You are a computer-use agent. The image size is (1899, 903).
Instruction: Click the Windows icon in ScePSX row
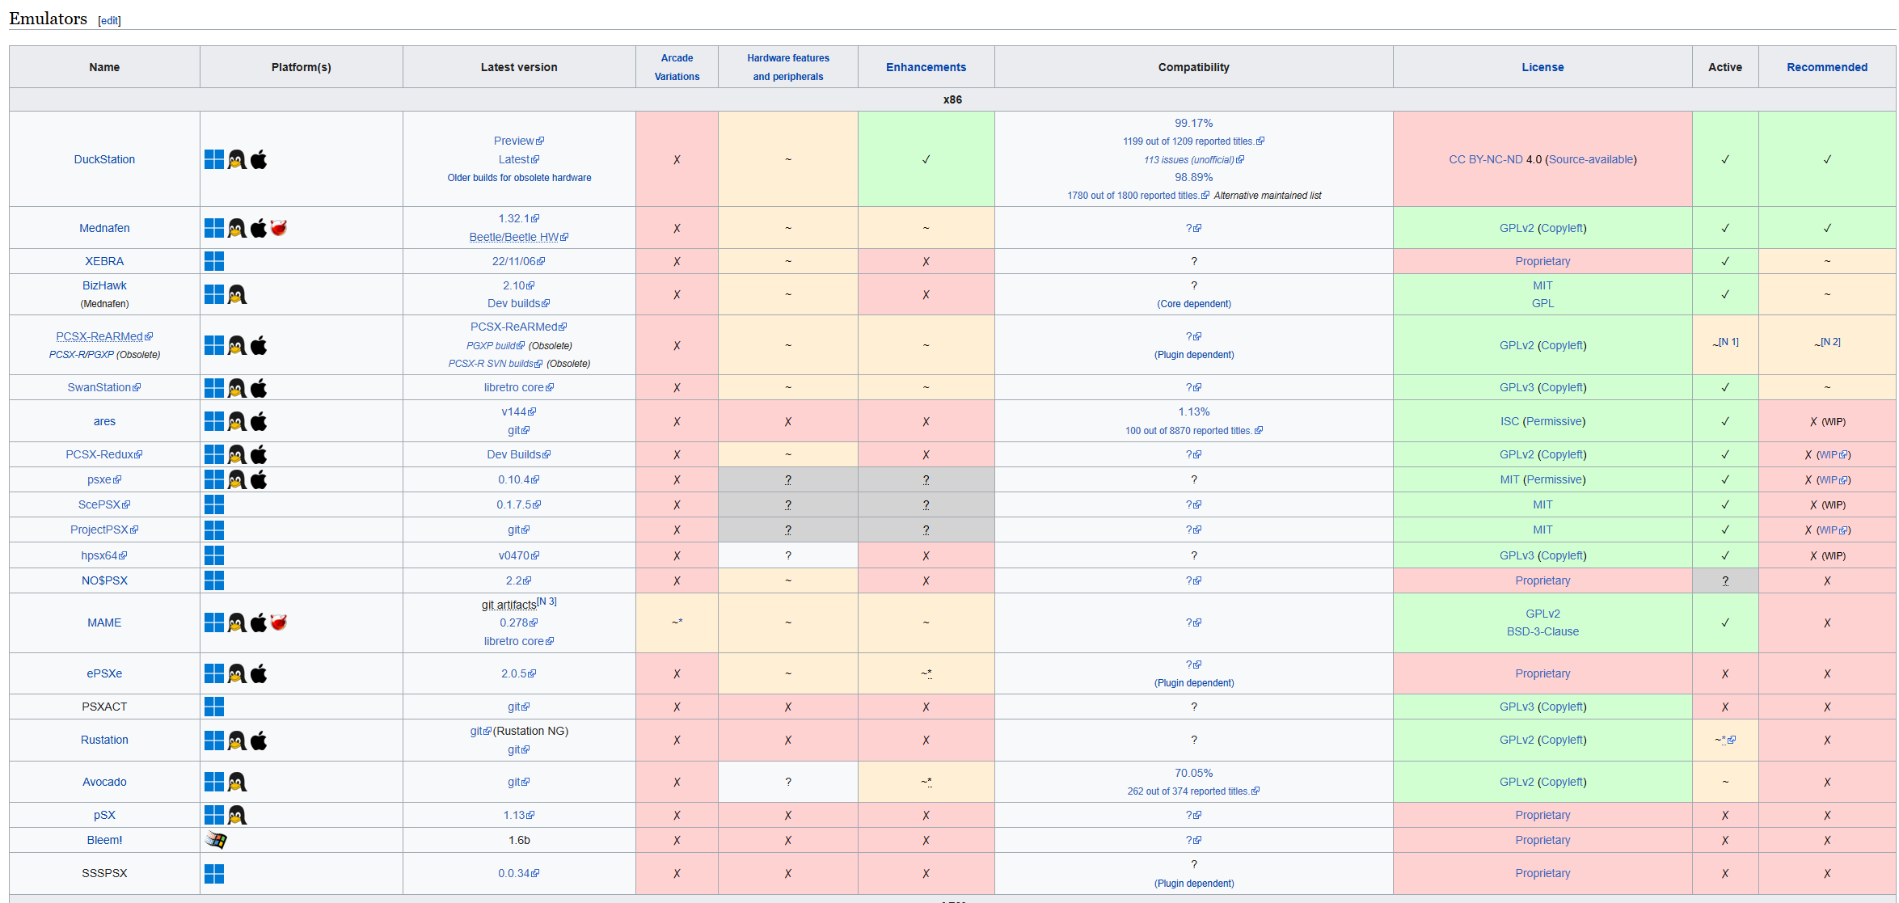(x=214, y=504)
